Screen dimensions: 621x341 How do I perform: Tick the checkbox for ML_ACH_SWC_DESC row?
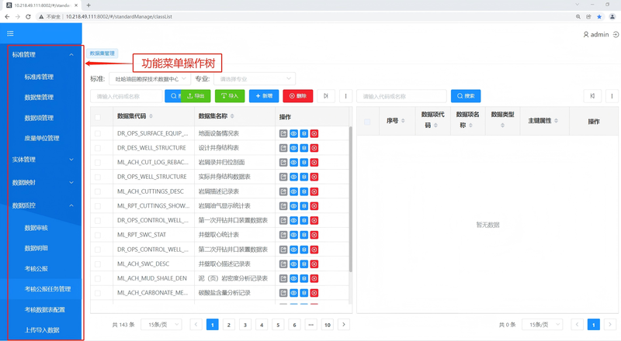98,263
